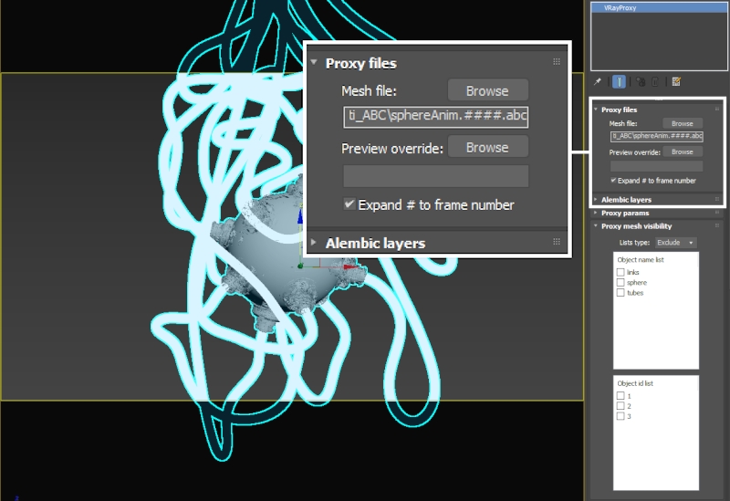Viewport: 730px width, 501px height.
Task: Click Proxy files rollout drag grip
Action: [x=717, y=110]
